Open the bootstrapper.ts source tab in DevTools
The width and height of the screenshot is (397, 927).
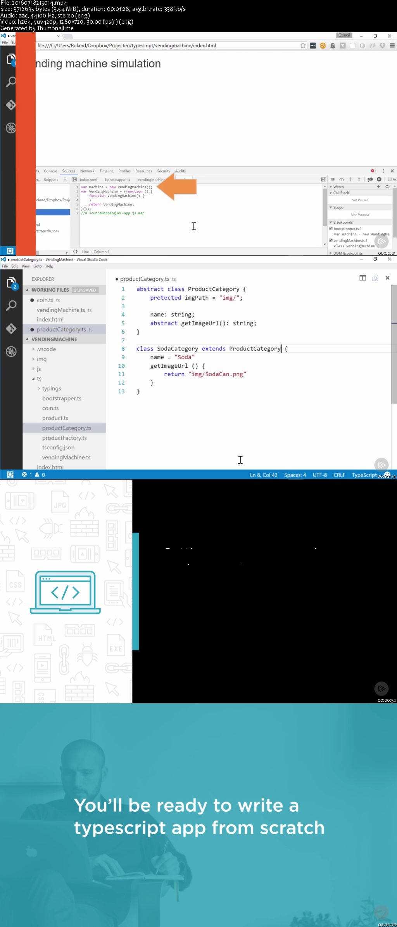117,180
